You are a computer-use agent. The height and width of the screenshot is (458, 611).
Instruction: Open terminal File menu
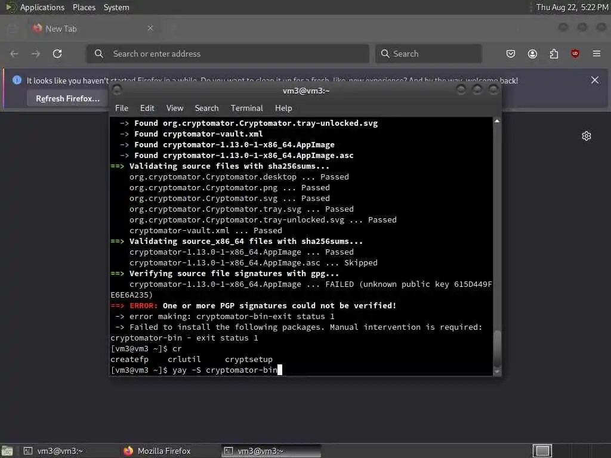pyautogui.click(x=122, y=109)
